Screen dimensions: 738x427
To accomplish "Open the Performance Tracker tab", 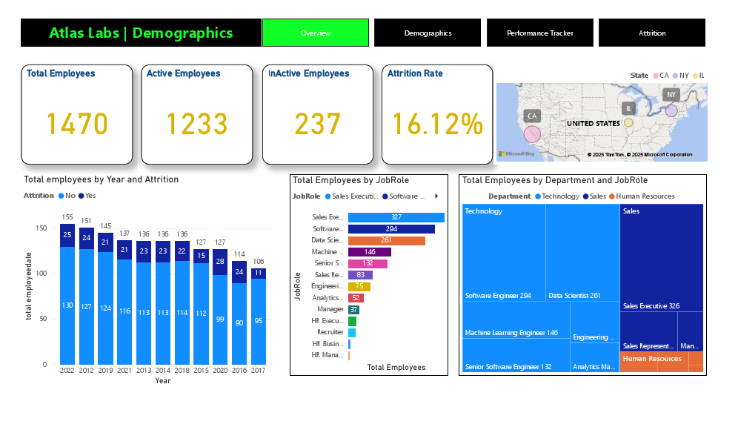I will (x=539, y=32).
